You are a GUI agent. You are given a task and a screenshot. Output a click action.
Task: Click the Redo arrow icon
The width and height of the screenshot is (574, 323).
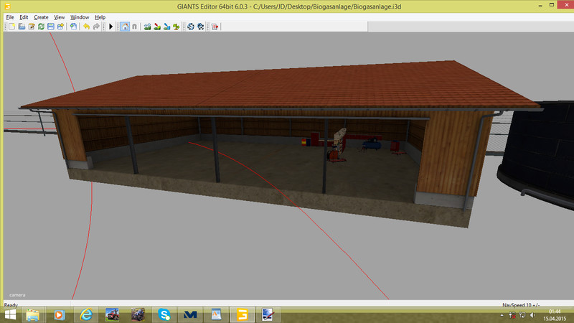click(x=96, y=27)
